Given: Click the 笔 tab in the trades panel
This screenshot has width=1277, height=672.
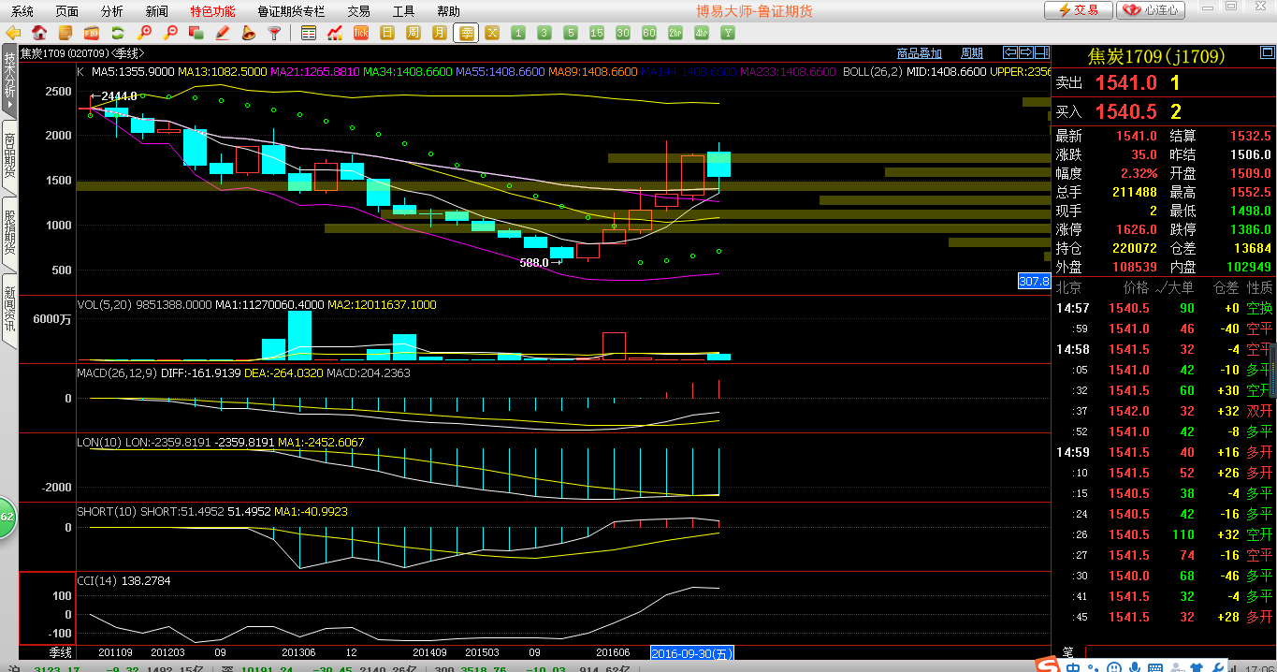Looking at the screenshot, I should 1068,652.
